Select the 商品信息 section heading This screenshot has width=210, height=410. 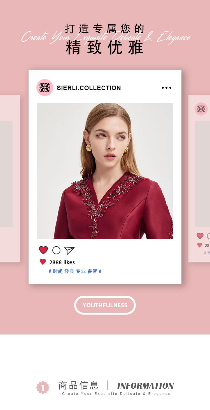point(79,385)
